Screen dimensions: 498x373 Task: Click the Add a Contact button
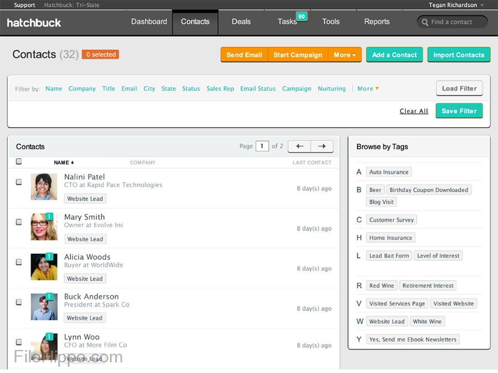pos(394,55)
